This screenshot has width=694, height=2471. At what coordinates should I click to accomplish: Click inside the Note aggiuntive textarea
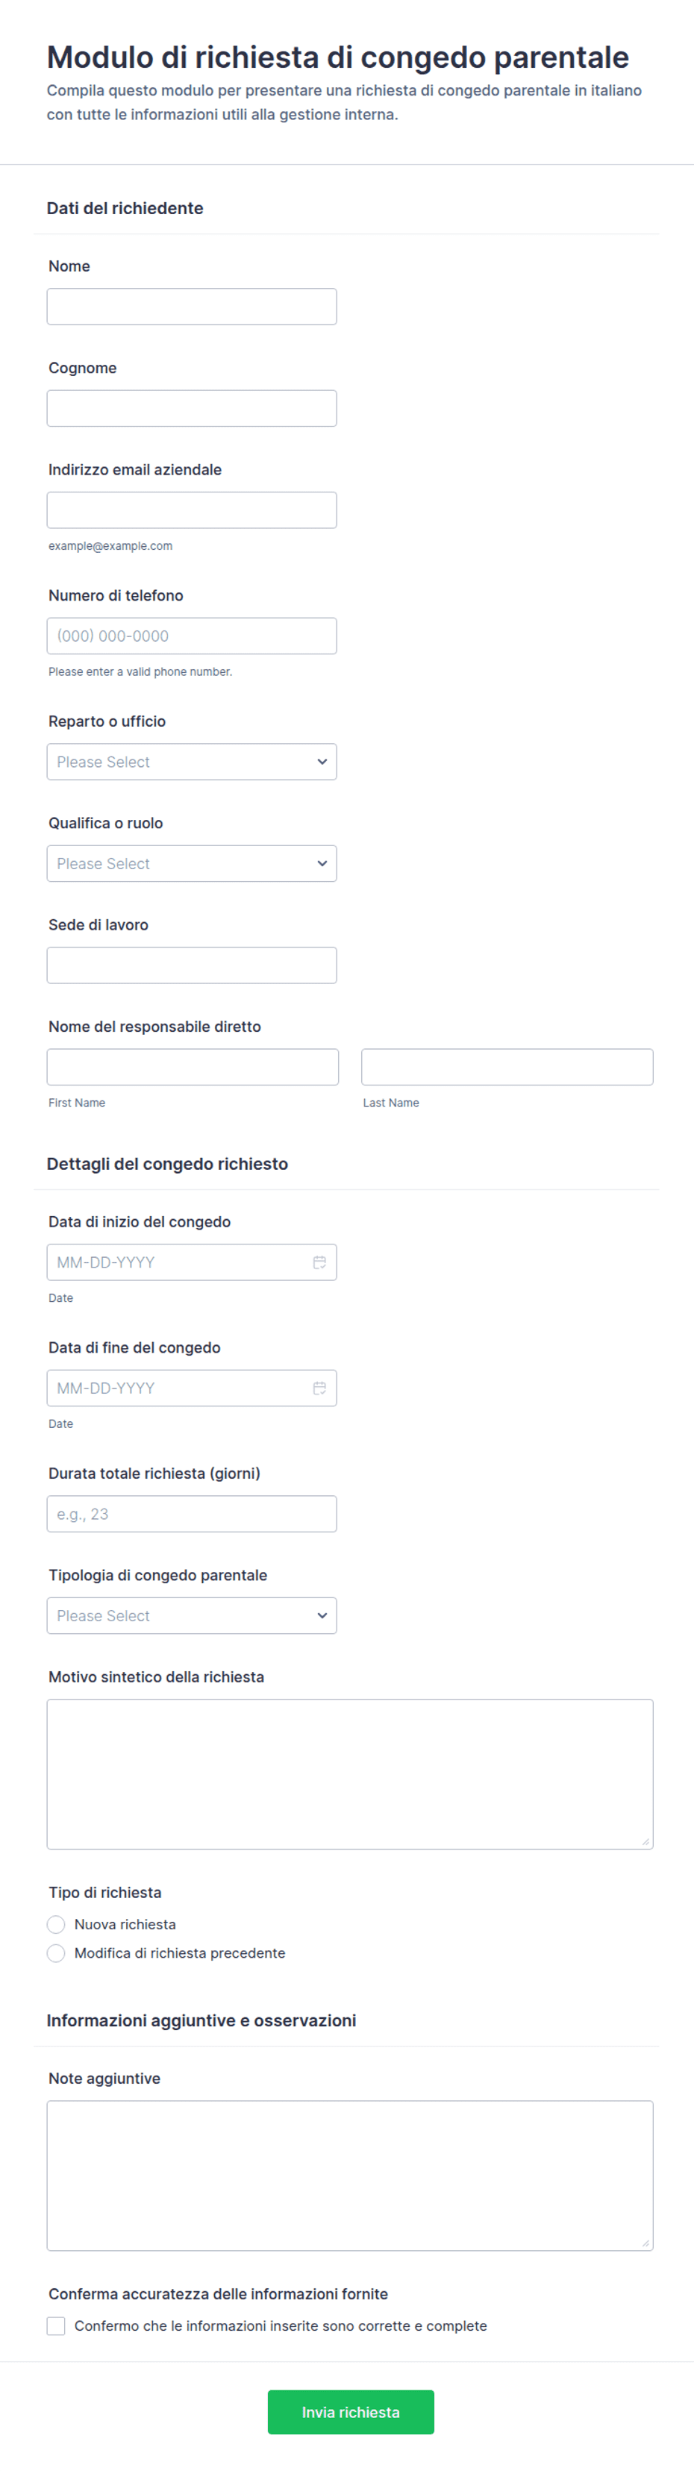(351, 2176)
